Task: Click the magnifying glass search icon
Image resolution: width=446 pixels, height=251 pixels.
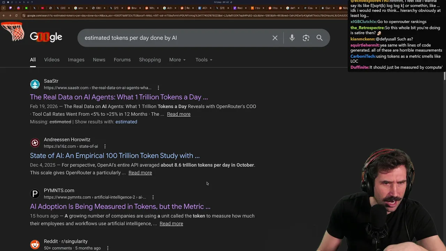Action: tap(320, 38)
